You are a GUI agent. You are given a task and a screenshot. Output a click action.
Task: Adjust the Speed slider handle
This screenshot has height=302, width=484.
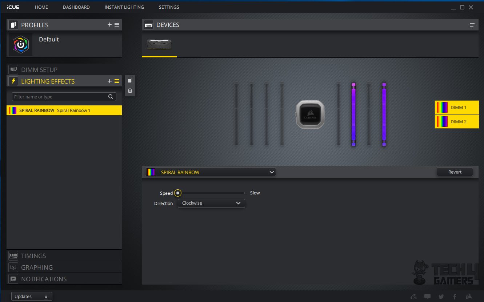point(178,193)
